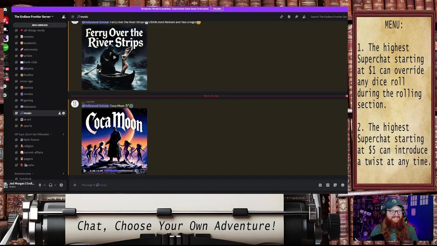Screen dimensions: 437x246
Task: Click the @Hollywood Scholar mention in Coca Moon message
Action: 95,106
